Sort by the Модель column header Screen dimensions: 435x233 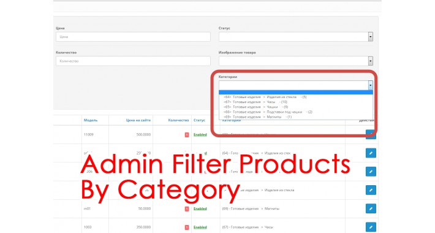tap(91, 120)
